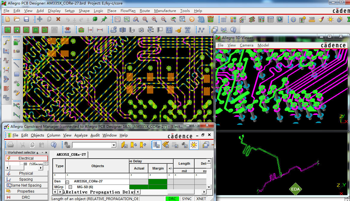Image resolution: width=350 pixels, height=201 pixels.
Task: Click the Actual column header
Action: coord(139,168)
